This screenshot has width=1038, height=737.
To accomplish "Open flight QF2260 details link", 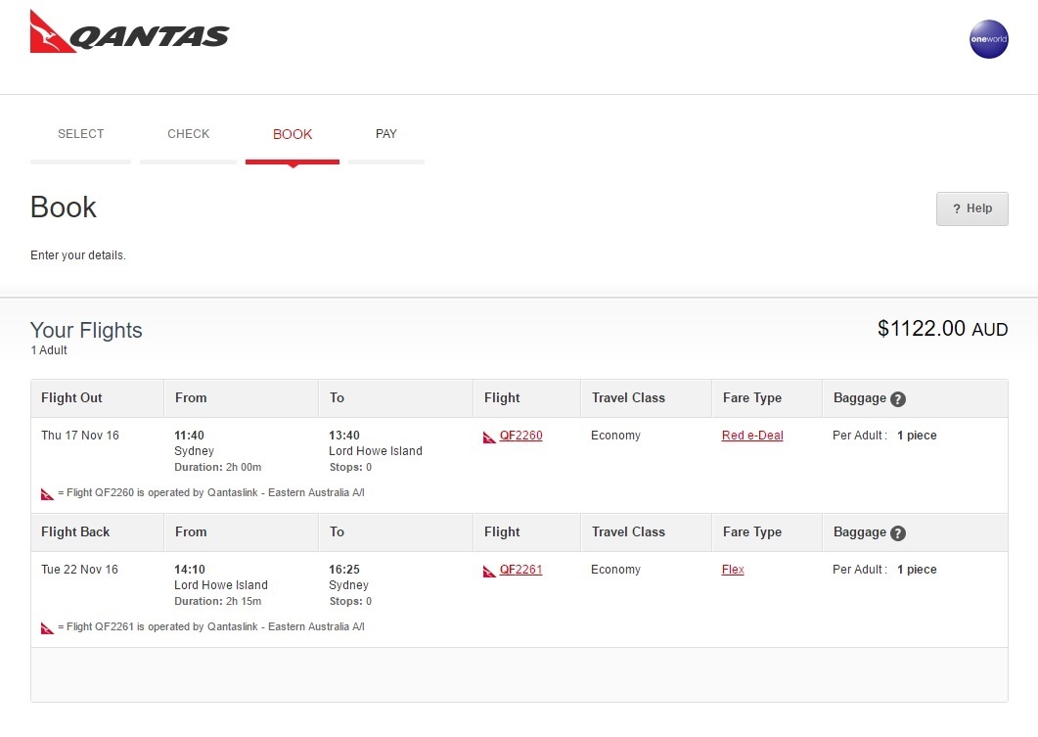I will (520, 435).
